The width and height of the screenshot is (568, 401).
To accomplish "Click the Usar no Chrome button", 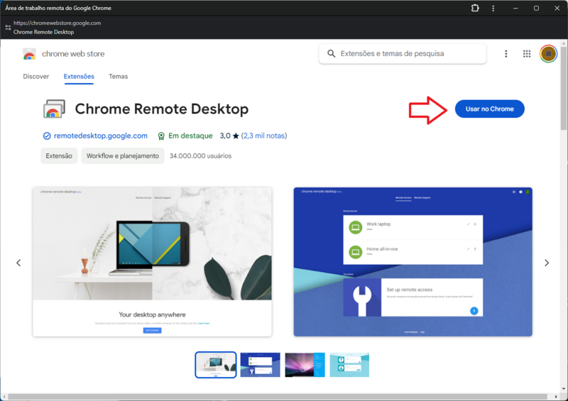I will pos(489,109).
